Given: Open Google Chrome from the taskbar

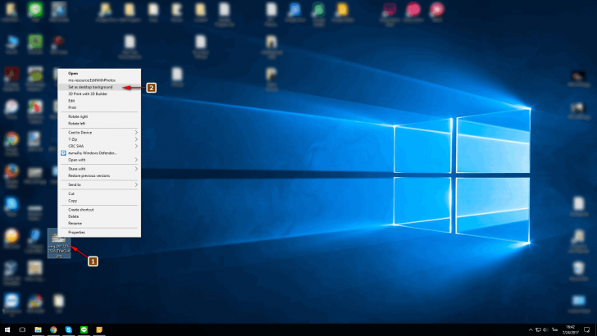Looking at the screenshot, I should pos(53,330).
